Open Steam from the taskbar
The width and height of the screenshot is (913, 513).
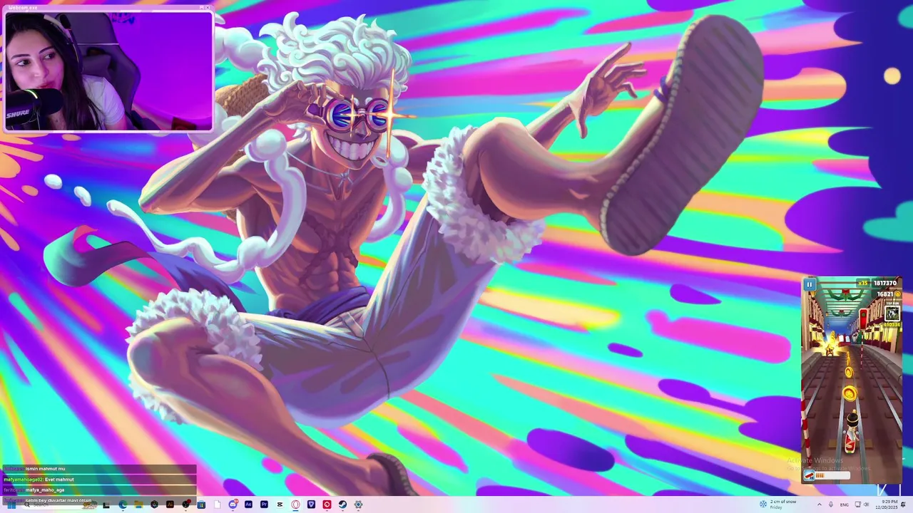342,504
